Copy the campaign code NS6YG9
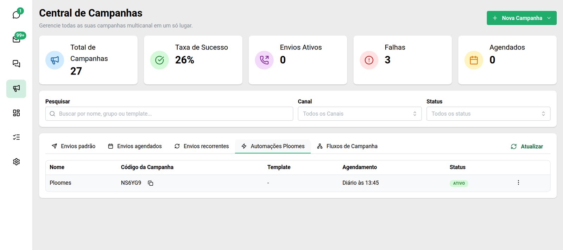This screenshot has height=250, width=563. [x=151, y=183]
